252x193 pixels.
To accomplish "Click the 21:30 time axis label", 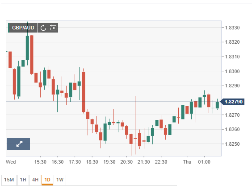I will (144, 162).
